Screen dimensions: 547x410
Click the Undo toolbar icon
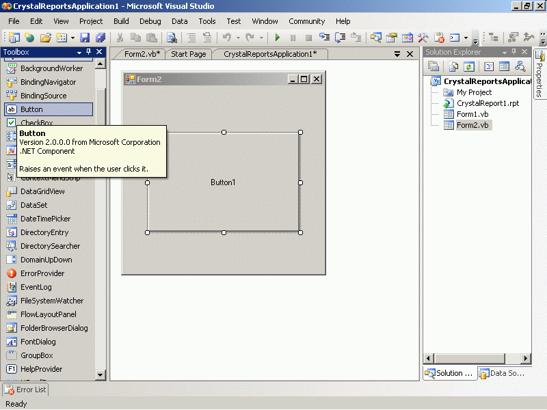pyautogui.click(x=226, y=38)
